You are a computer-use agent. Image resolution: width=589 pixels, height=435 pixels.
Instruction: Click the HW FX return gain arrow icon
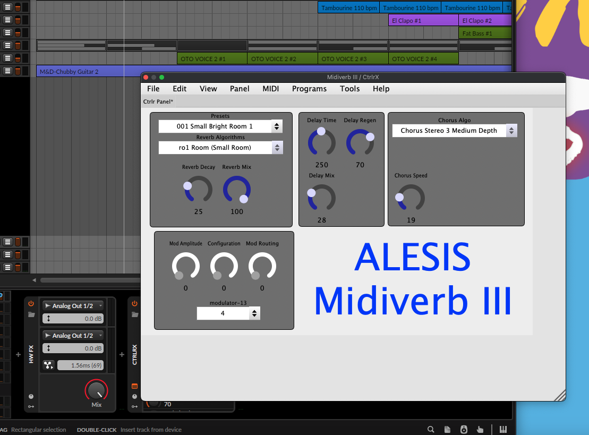48,348
